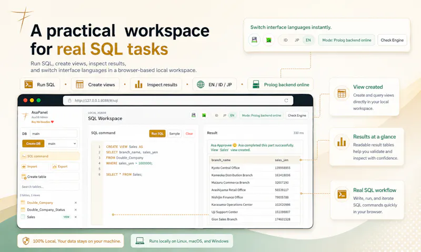Click the Kameoka Distribution Branch cell
Screen dimensions: 421x252
tap(232, 175)
